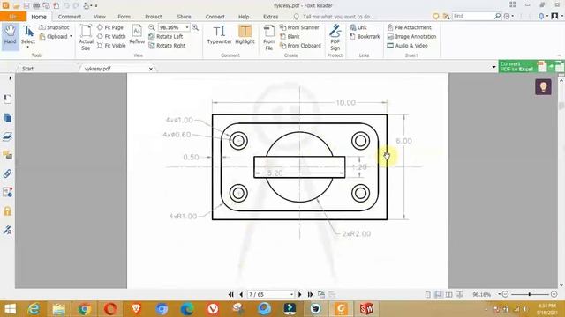This screenshot has width=565, height=317.
Task: Choose the Select text tool
Action: tap(27, 36)
